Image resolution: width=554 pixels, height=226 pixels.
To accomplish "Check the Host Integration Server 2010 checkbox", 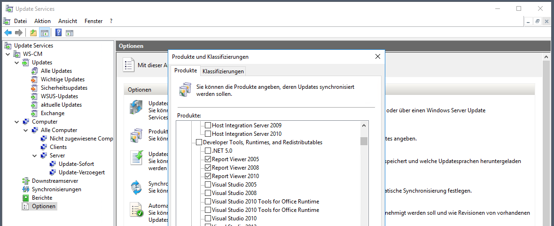I will (x=208, y=134).
